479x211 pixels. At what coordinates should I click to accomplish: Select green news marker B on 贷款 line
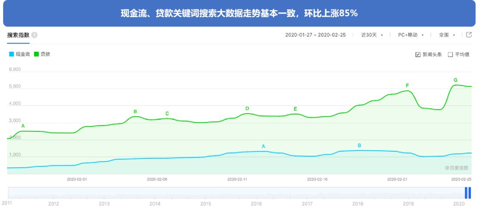click(135, 111)
